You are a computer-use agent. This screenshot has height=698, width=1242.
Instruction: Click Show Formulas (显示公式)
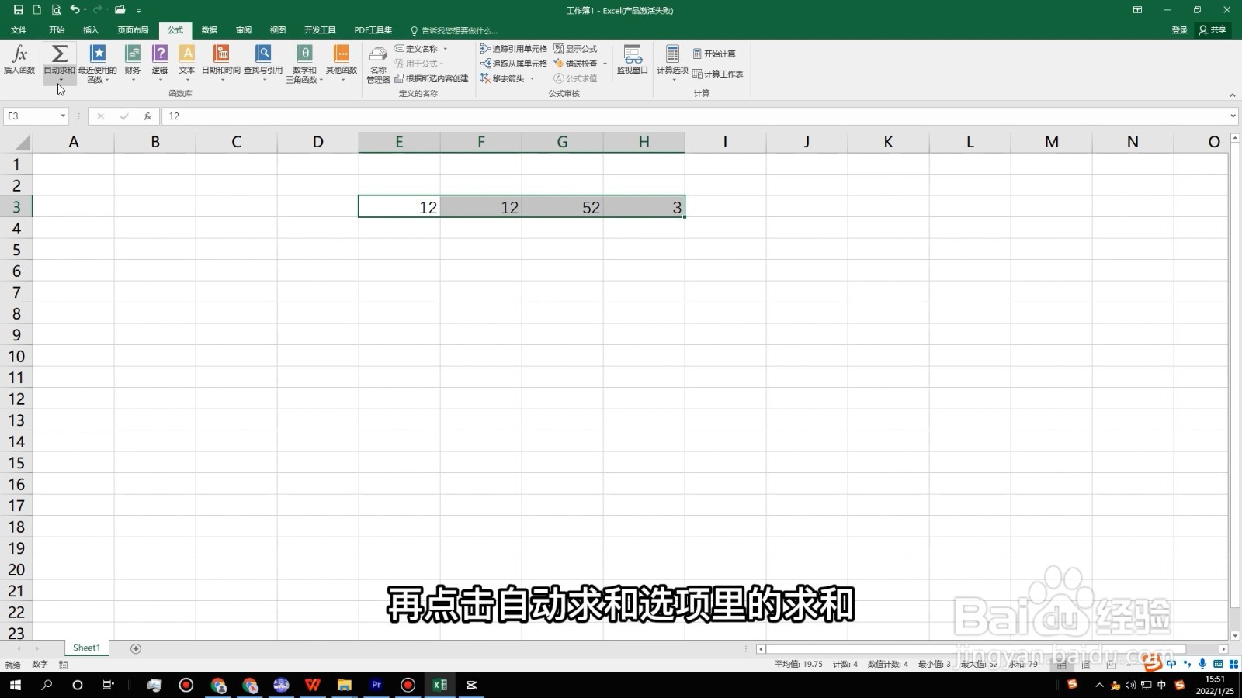pyautogui.click(x=575, y=49)
